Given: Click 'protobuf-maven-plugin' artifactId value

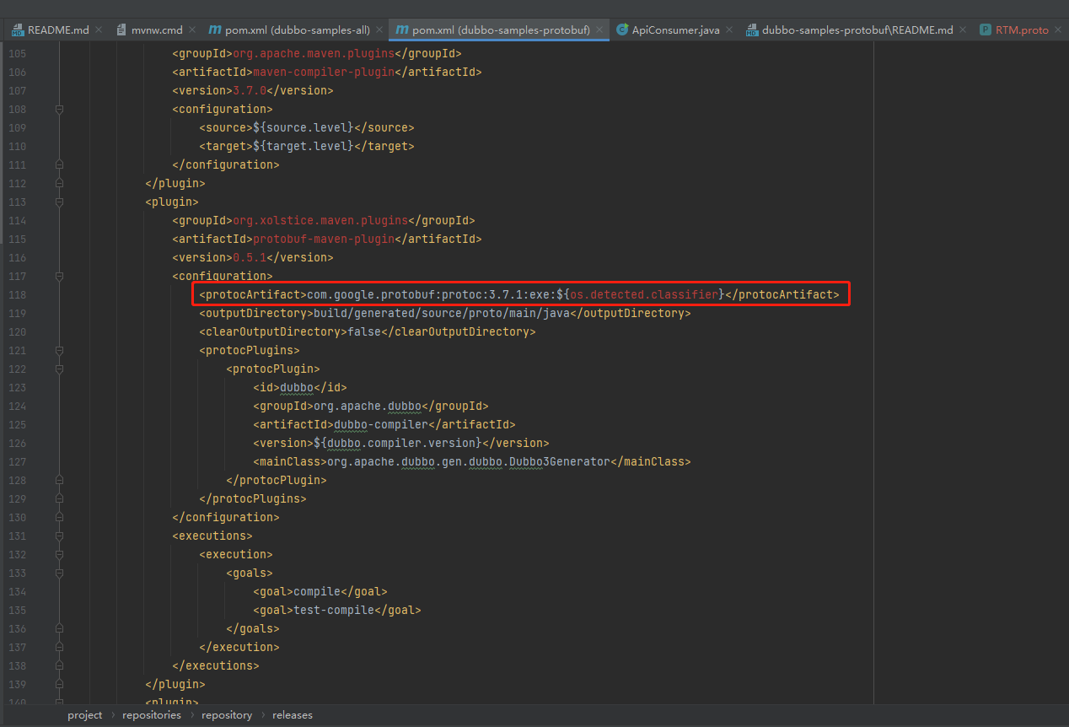Looking at the screenshot, I should click(x=324, y=239).
